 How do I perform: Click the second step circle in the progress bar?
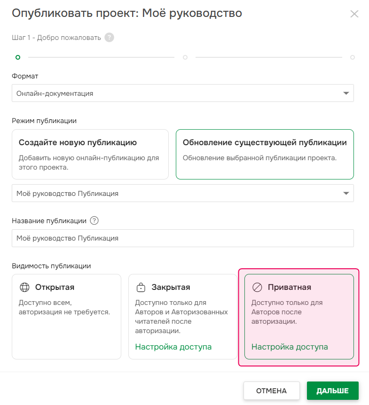click(x=185, y=57)
